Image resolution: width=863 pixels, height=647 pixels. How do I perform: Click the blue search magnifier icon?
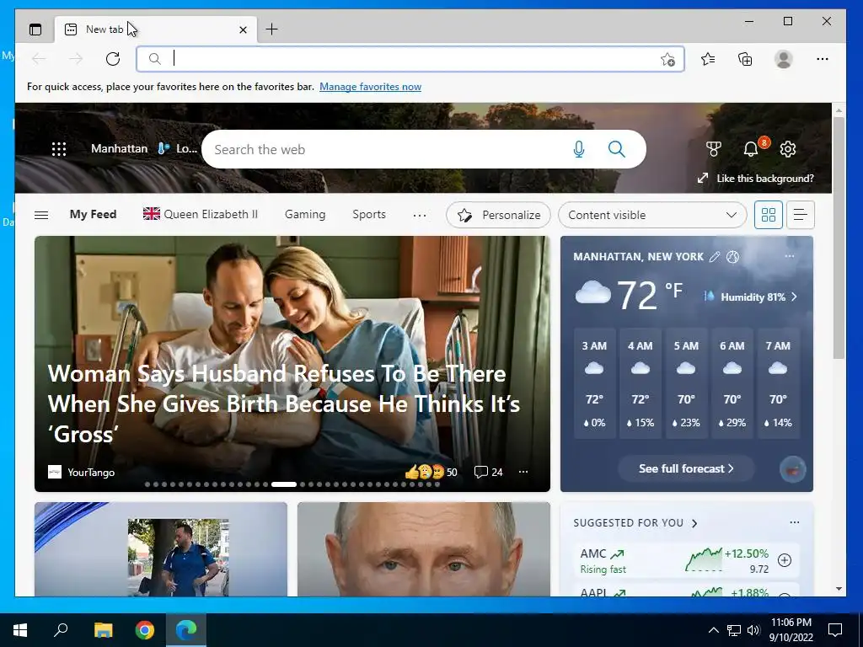pos(616,149)
